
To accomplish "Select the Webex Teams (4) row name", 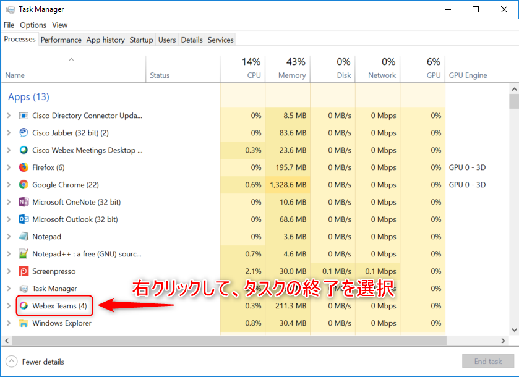I will [x=59, y=306].
